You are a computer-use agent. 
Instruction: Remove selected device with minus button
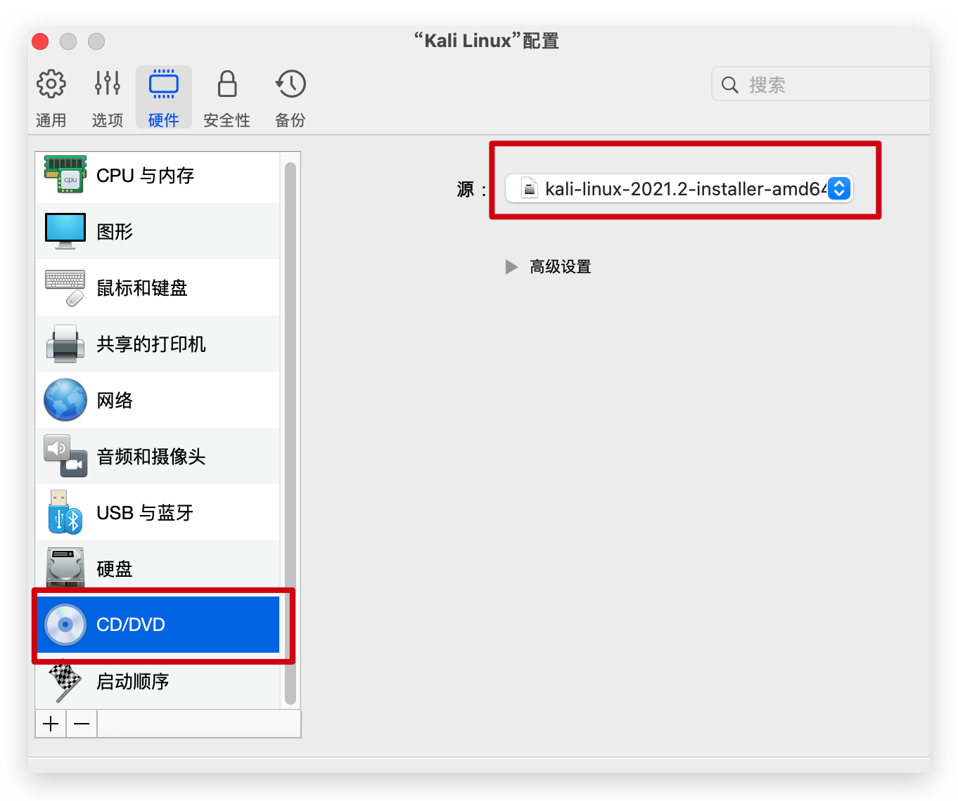coord(82,724)
